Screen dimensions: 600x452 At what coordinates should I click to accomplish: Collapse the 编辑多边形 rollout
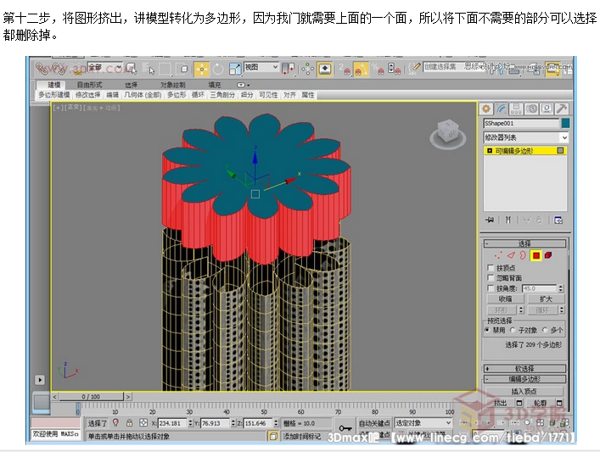[x=524, y=379]
